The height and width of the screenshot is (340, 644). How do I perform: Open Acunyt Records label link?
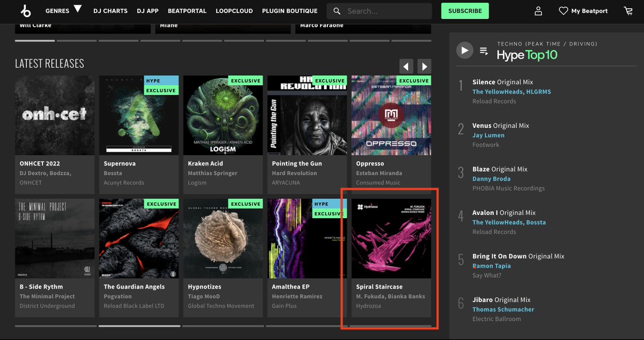(x=124, y=183)
